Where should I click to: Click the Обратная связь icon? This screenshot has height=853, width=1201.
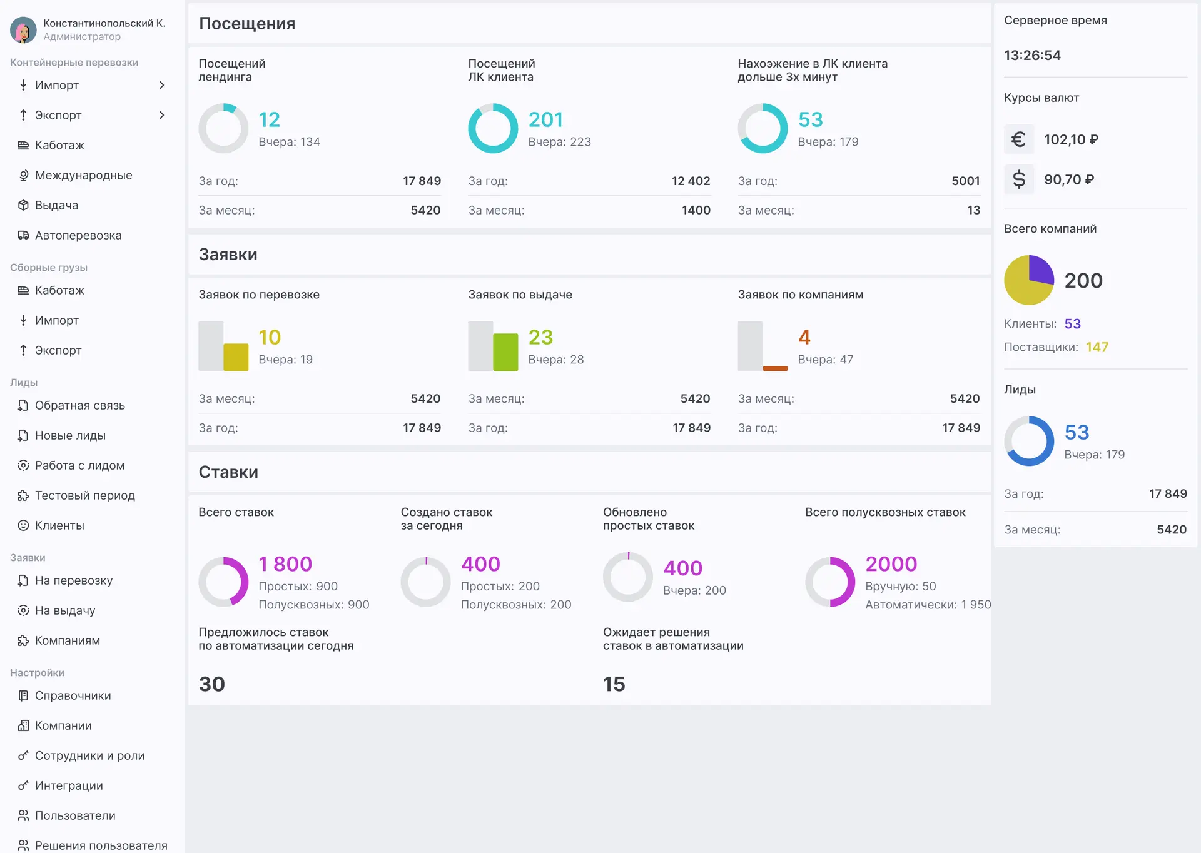click(x=23, y=405)
